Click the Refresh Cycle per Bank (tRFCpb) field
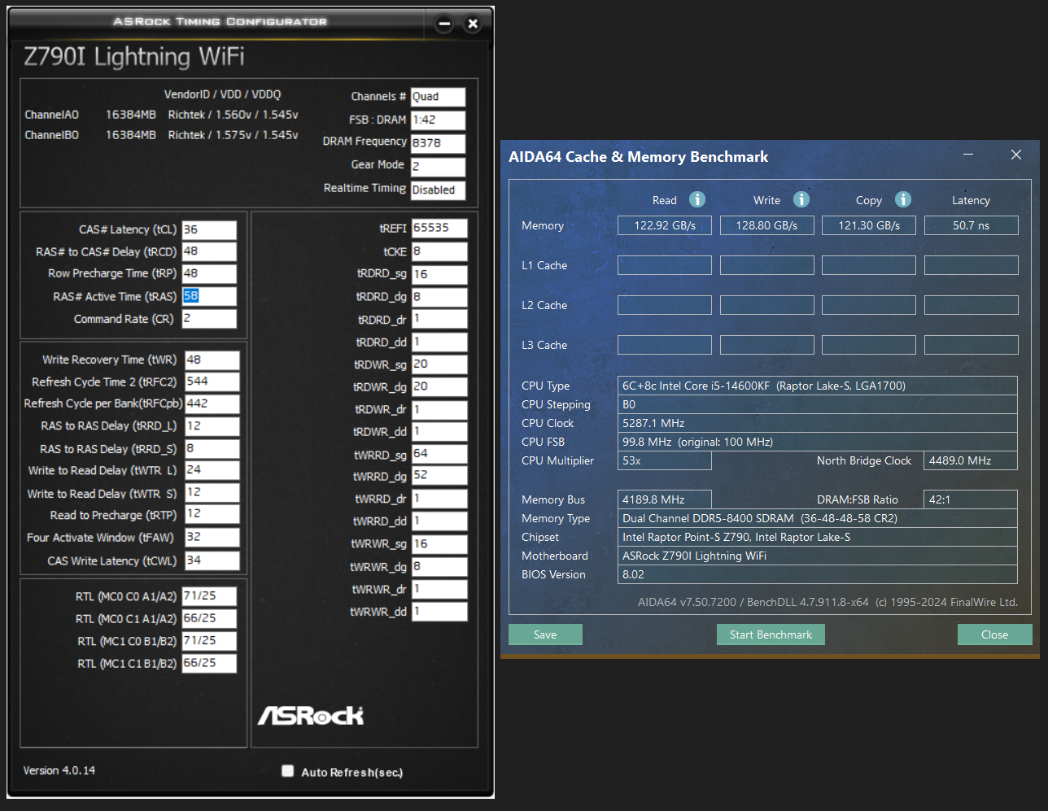 pos(212,403)
